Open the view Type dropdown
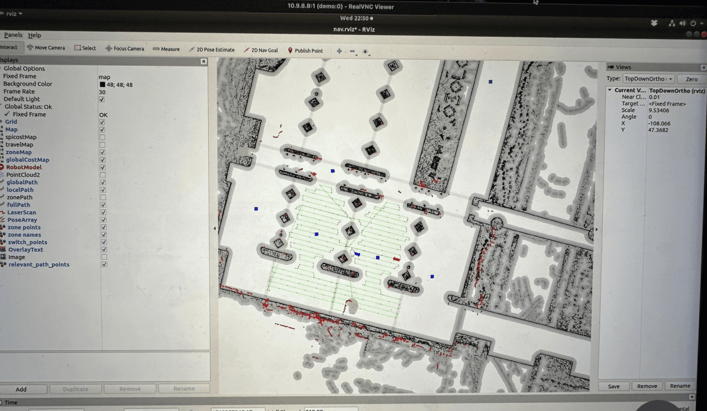 tap(648, 79)
